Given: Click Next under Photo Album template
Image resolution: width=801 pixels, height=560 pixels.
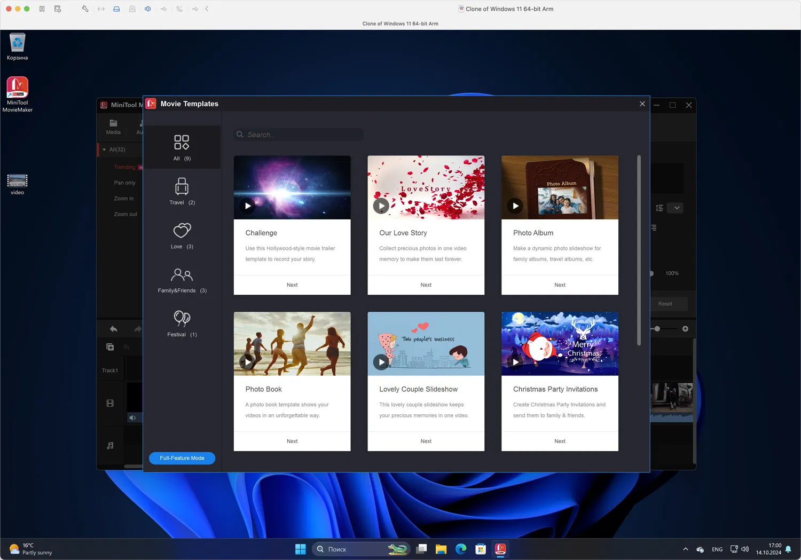Looking at the screenshot, I should [560, 285].
